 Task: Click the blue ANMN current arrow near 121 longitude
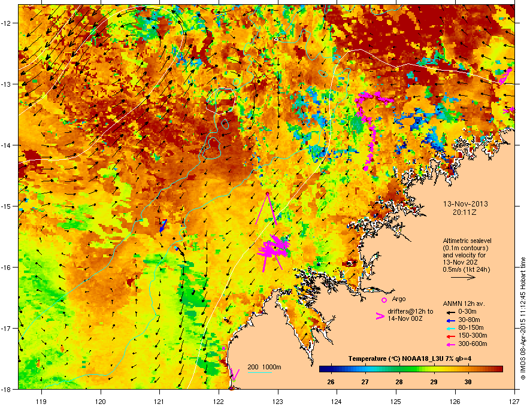(x=163, y=225)
